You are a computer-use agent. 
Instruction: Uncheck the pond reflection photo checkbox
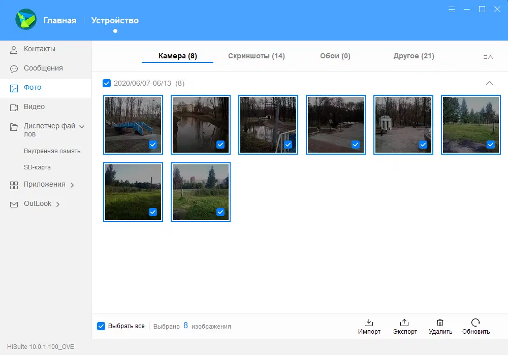point(220,145)
